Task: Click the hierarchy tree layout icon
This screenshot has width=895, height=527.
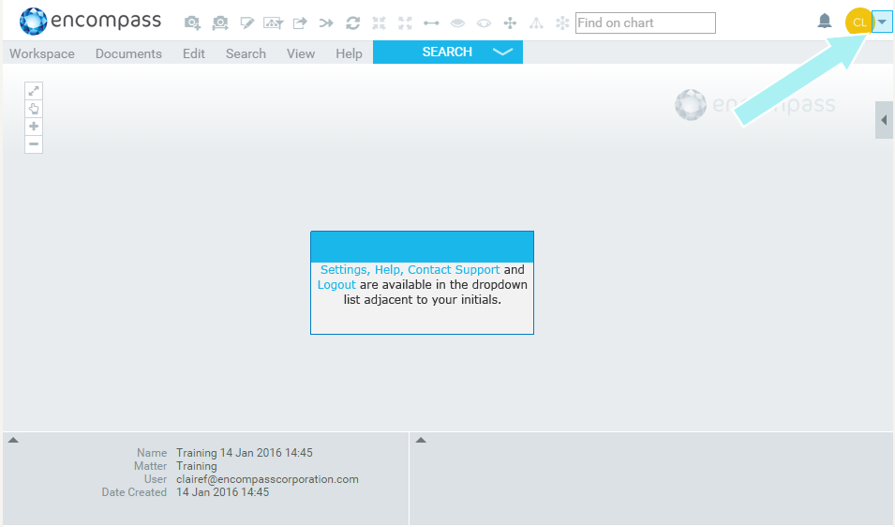Action: (536, 23)
